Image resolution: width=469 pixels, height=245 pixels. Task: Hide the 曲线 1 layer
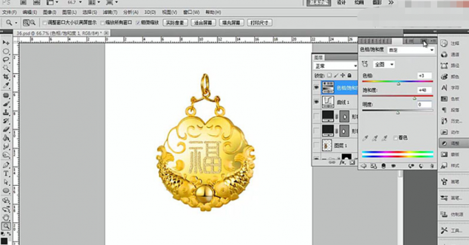pyautogui.click(x=316, y=102)
